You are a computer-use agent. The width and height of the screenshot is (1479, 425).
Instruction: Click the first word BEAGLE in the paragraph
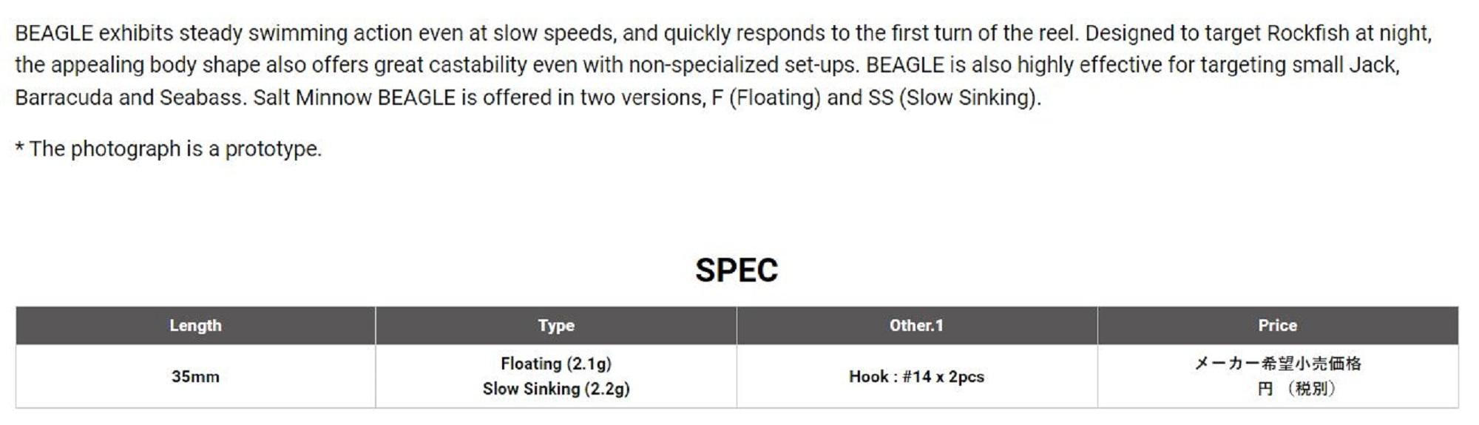click(x=54, y=33)
